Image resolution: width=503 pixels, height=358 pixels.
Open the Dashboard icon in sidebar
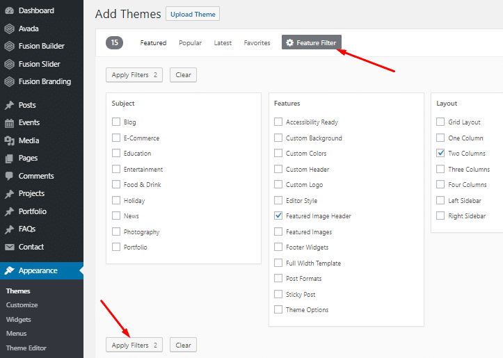click(9, 10)
